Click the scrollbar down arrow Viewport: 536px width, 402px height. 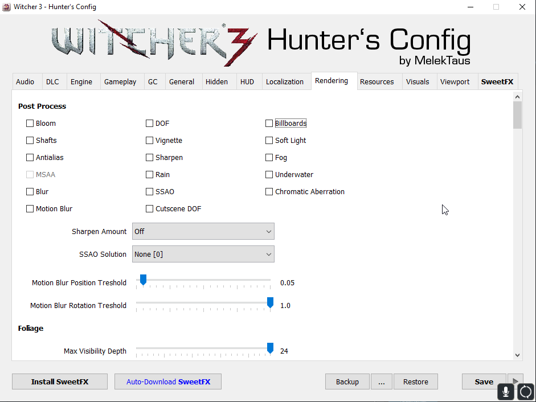tap(517, 355)
